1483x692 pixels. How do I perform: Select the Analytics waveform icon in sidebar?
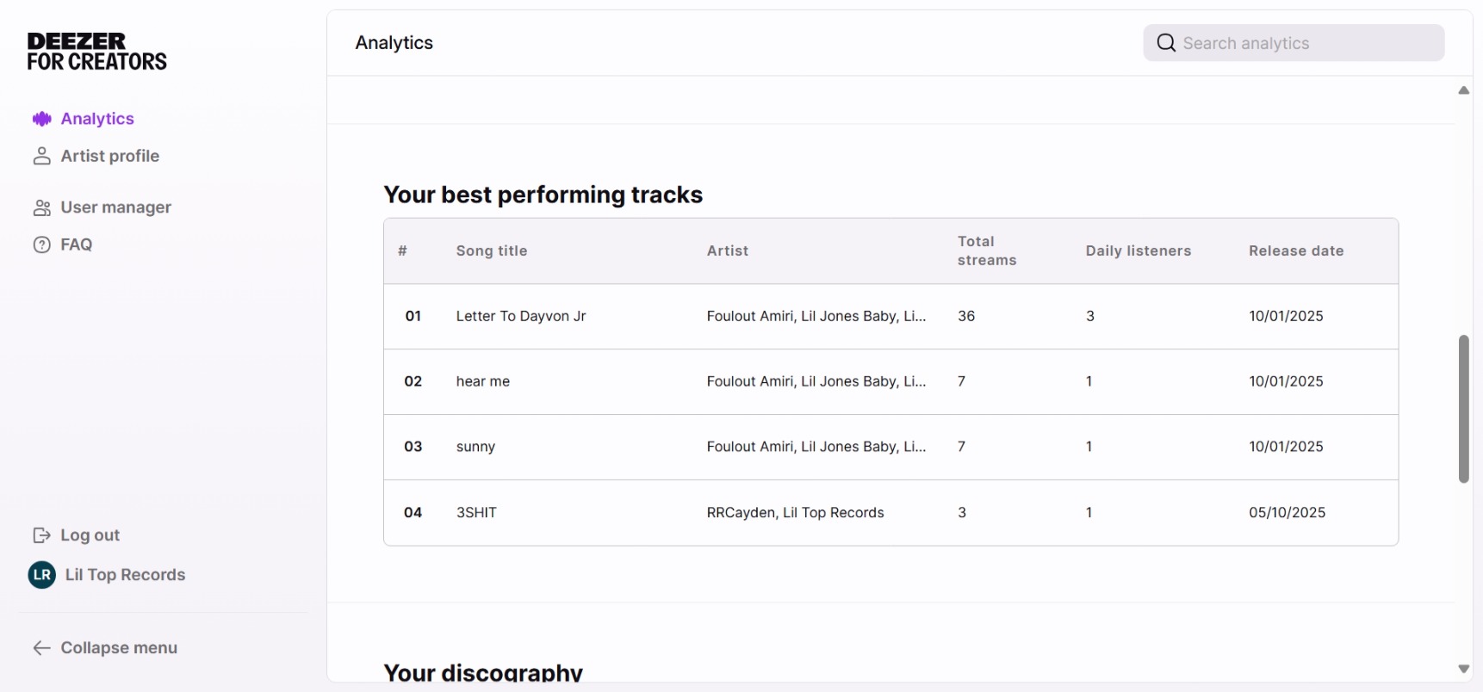(41, 119)
